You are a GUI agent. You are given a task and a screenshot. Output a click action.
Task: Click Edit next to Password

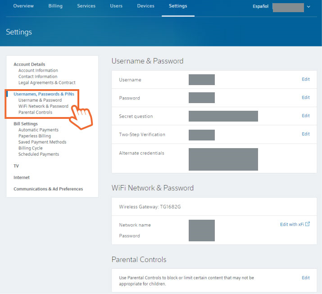pos(305,98)
